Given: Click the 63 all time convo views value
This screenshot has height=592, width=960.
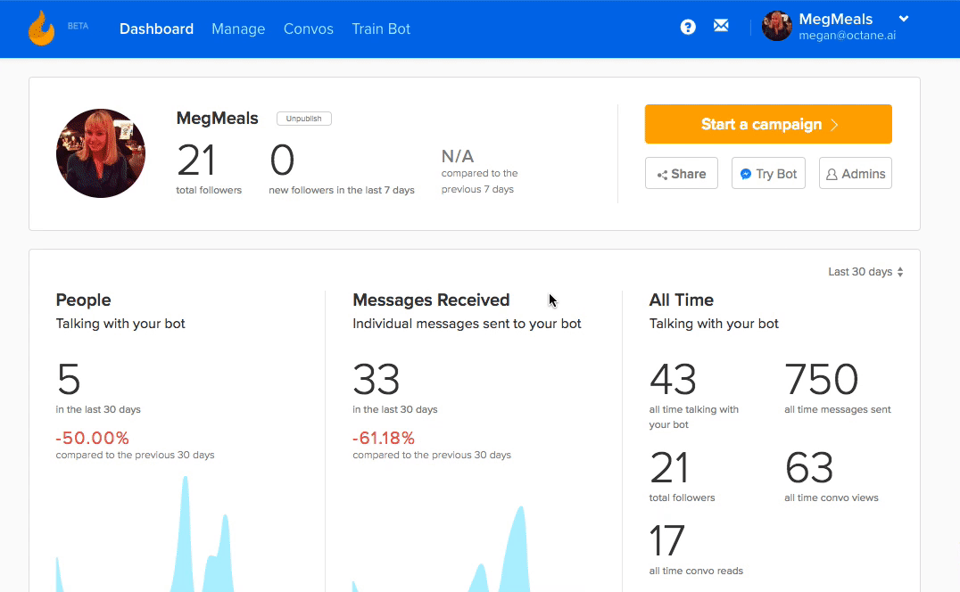Looking at the screenshot, I should (809, 468).
